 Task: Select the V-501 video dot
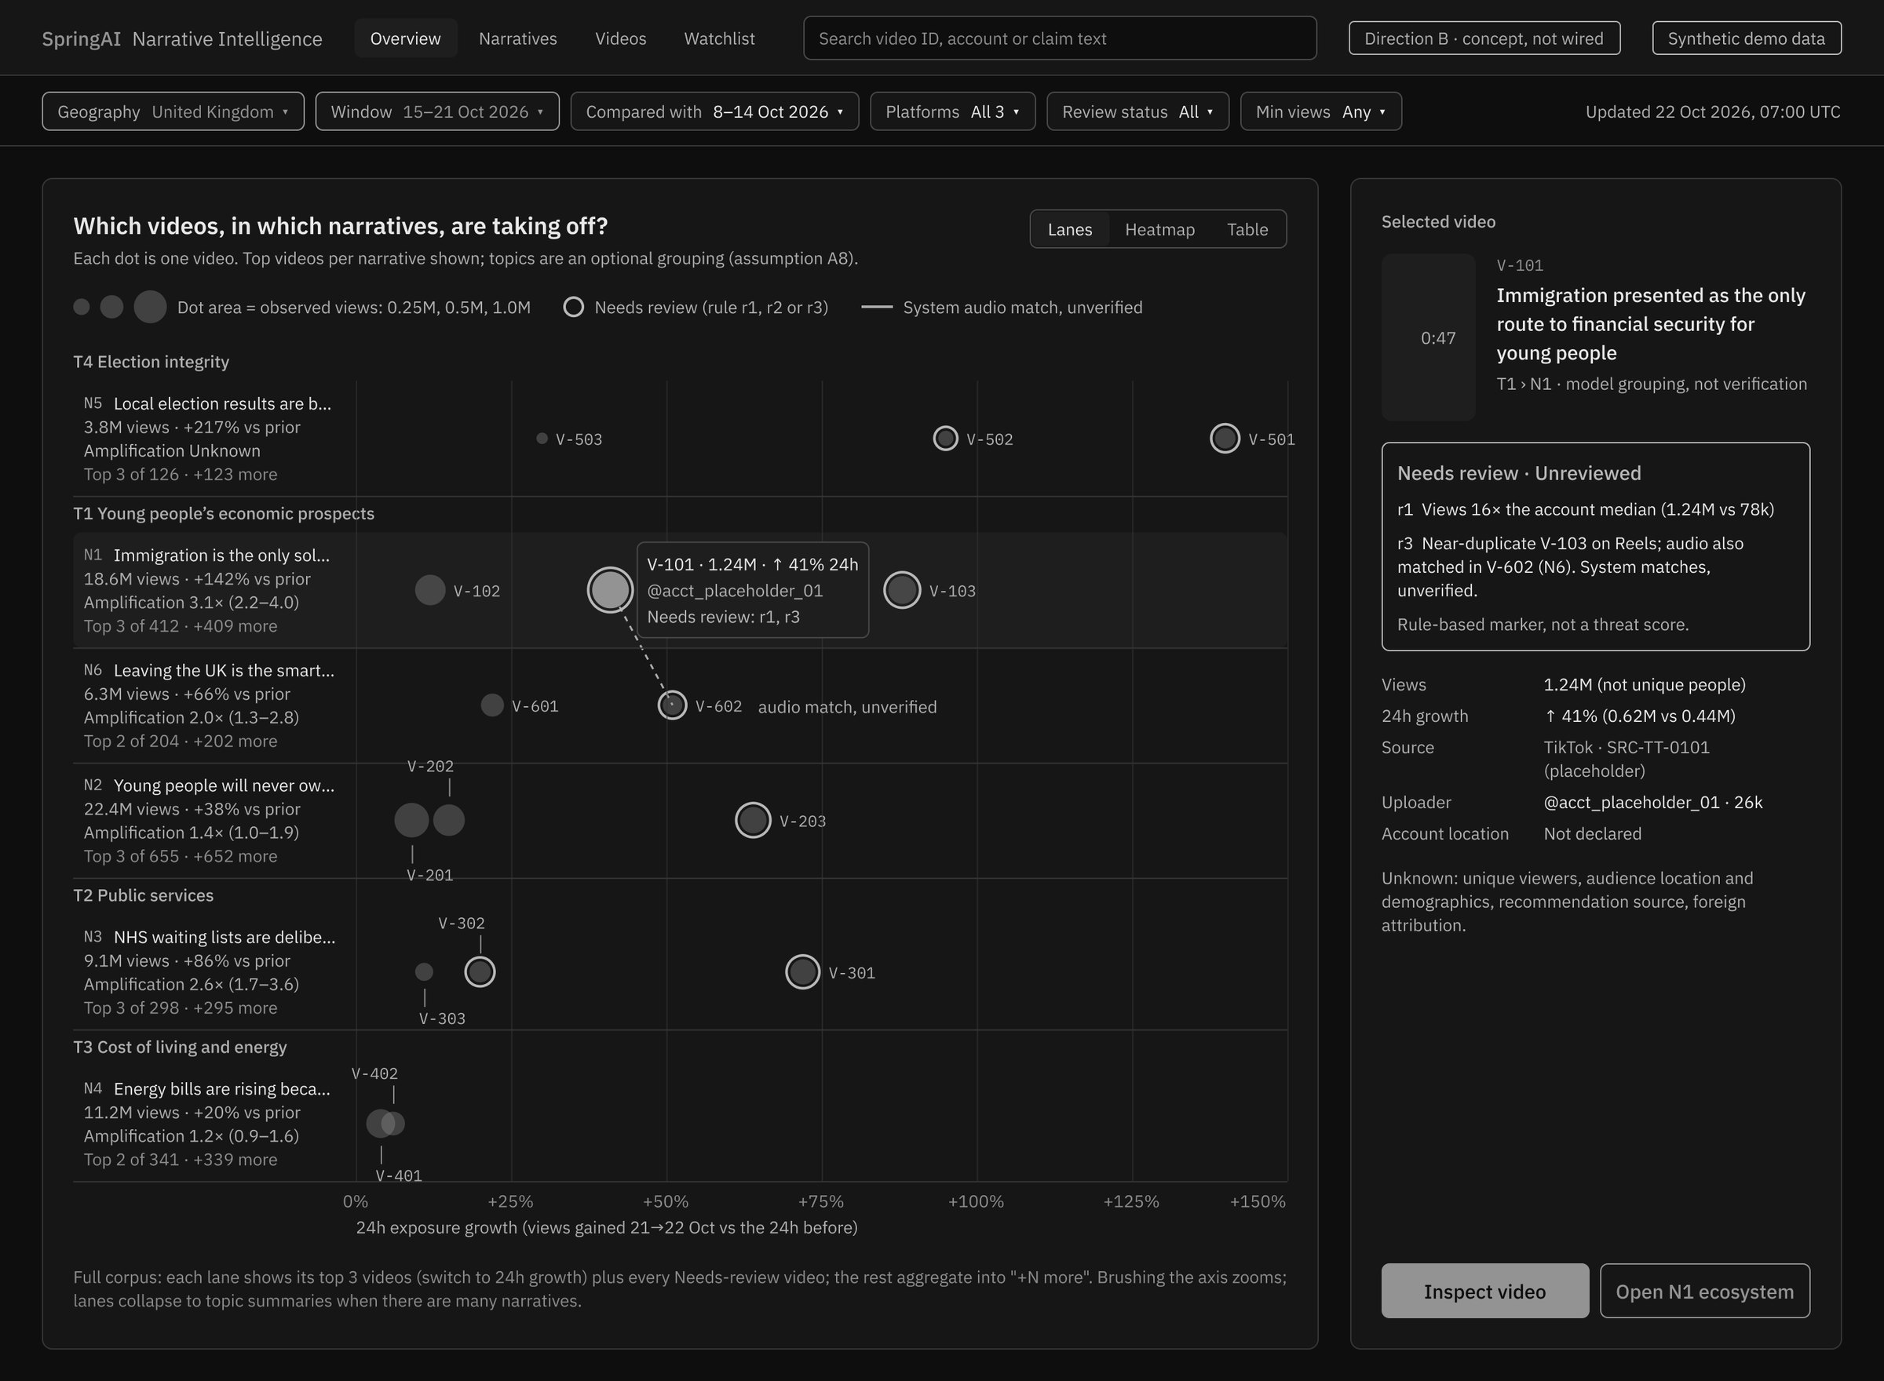[x=1225, y=438]
